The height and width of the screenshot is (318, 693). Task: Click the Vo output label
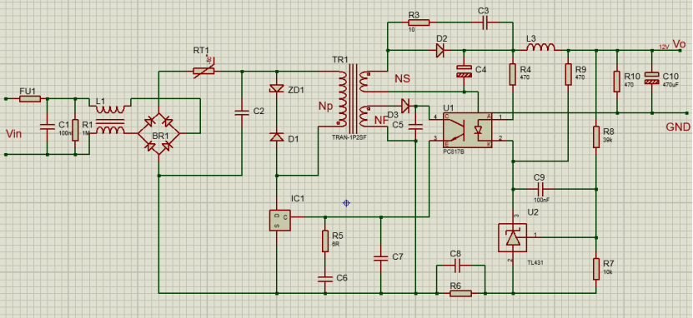pos(679,44)
